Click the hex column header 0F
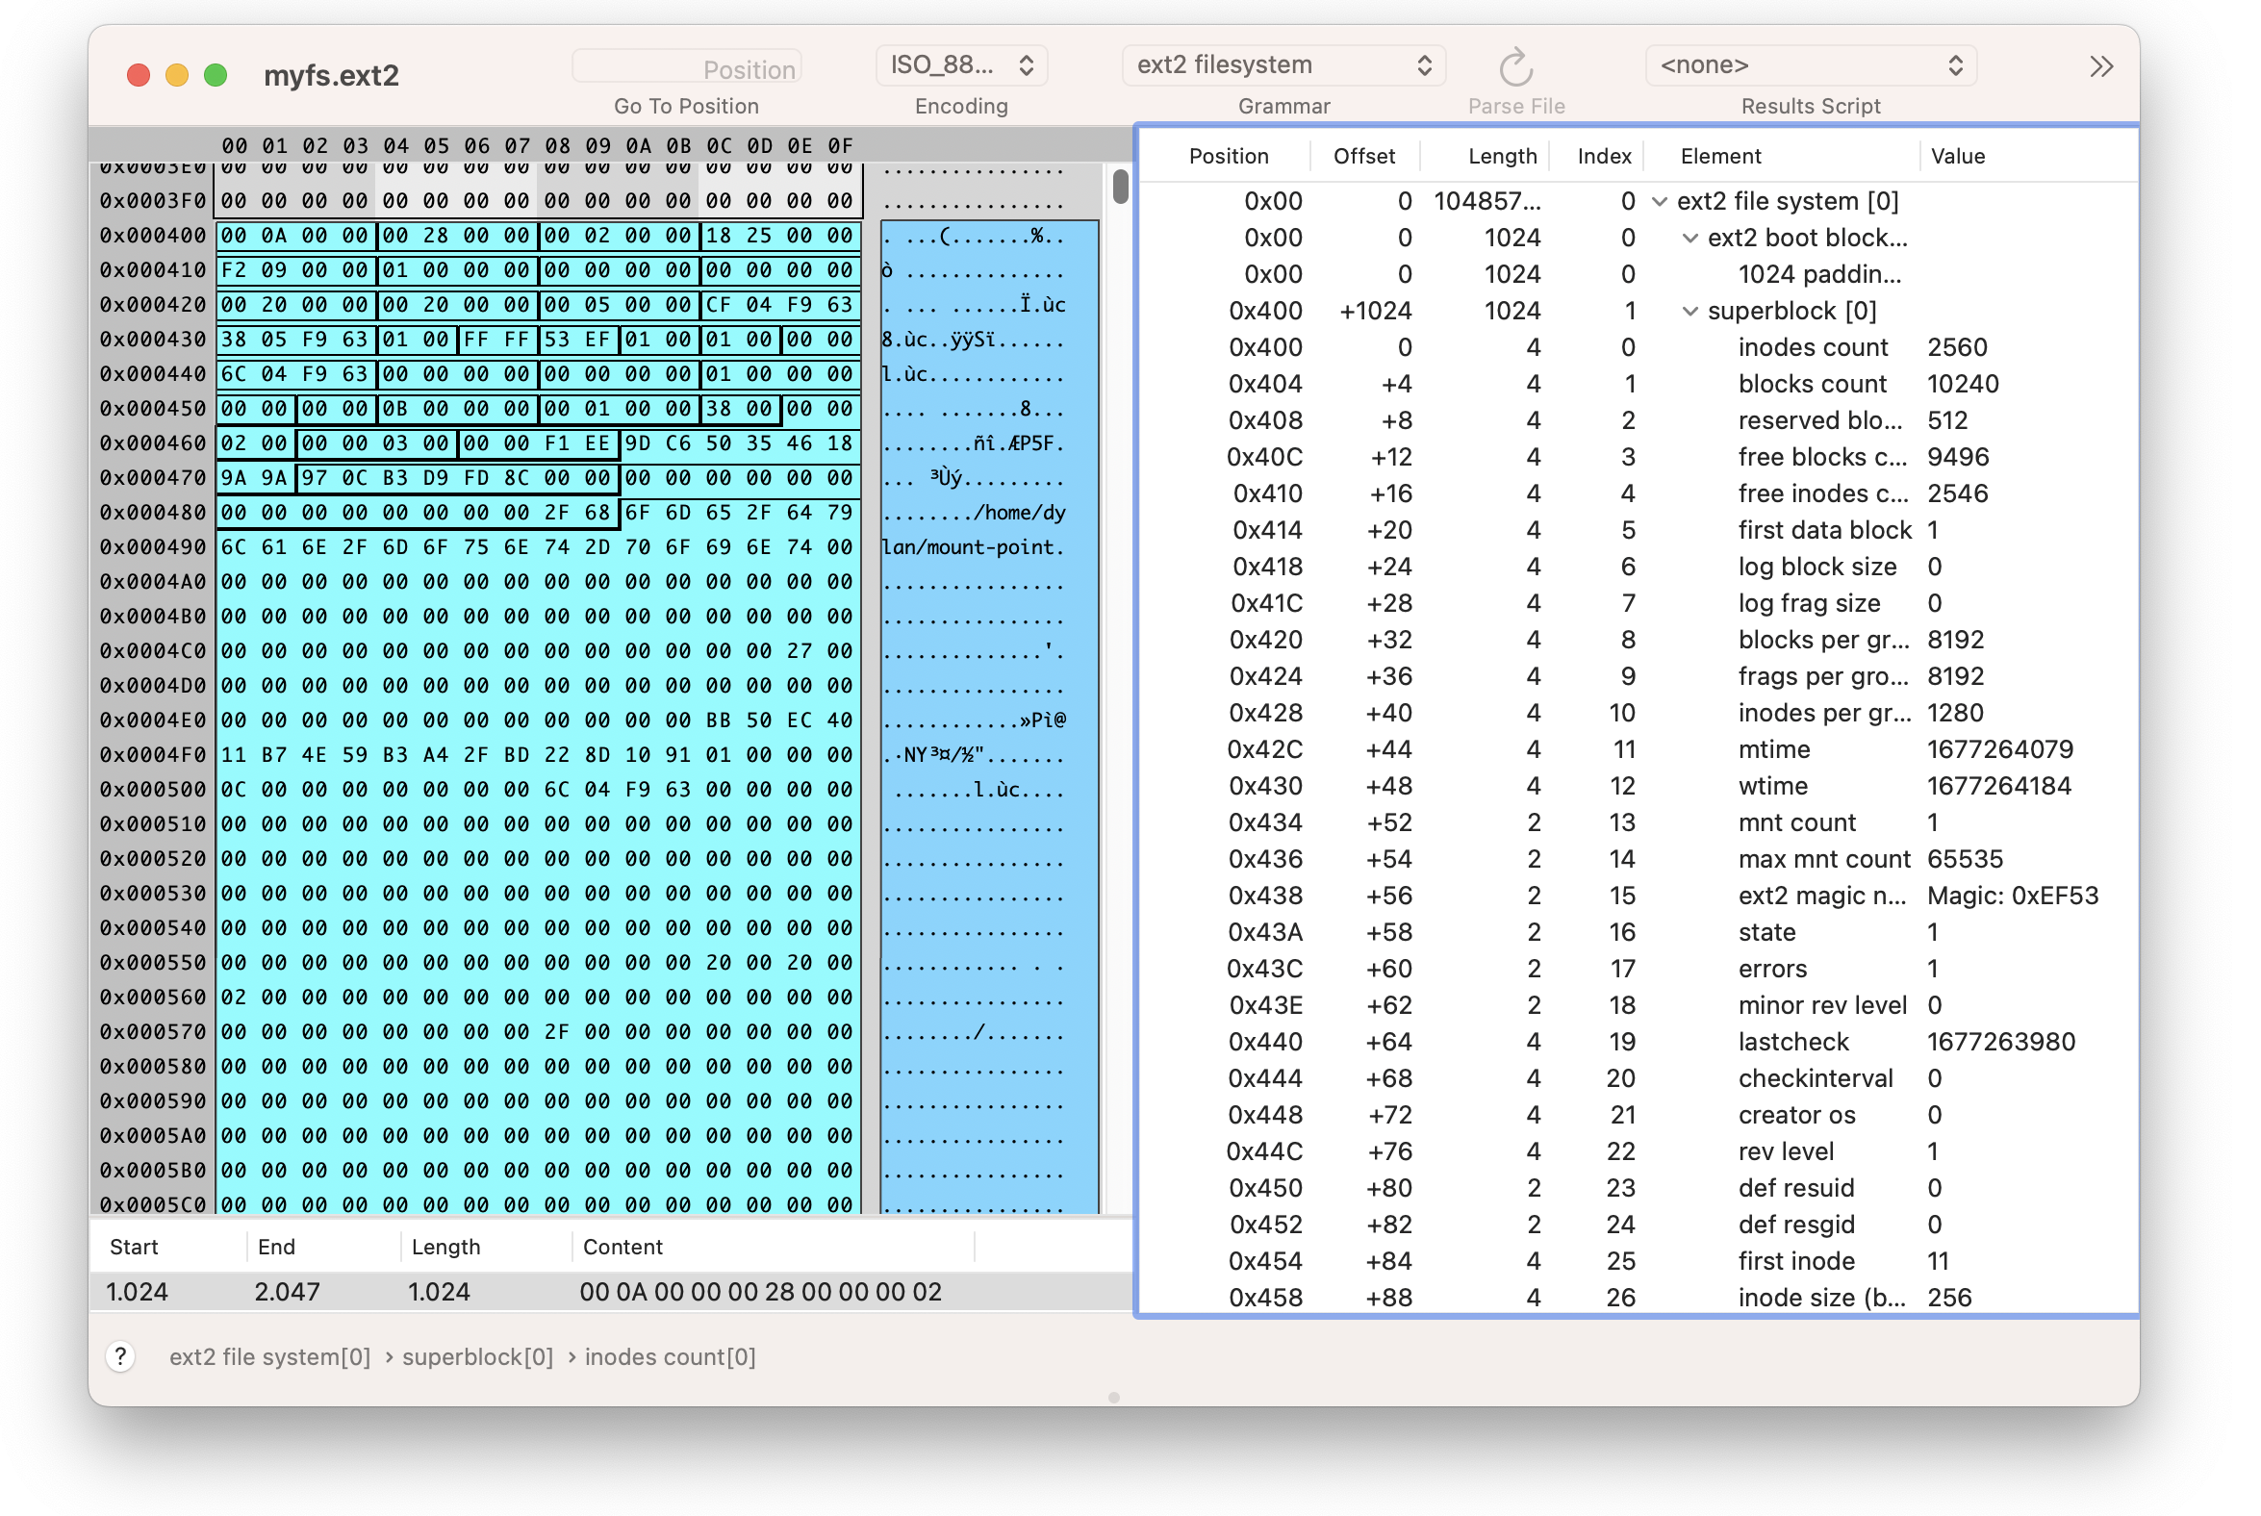This screenshot has width=2261, height=1516. coord(839,146)
